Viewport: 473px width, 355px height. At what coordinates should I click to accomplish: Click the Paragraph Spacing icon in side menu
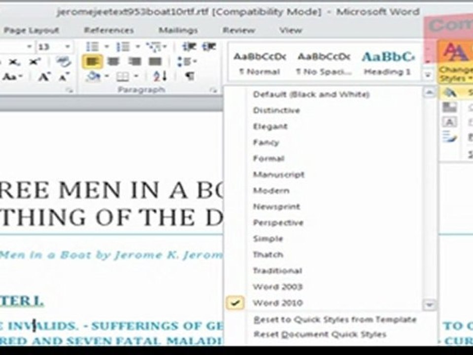tap(450, 137)
